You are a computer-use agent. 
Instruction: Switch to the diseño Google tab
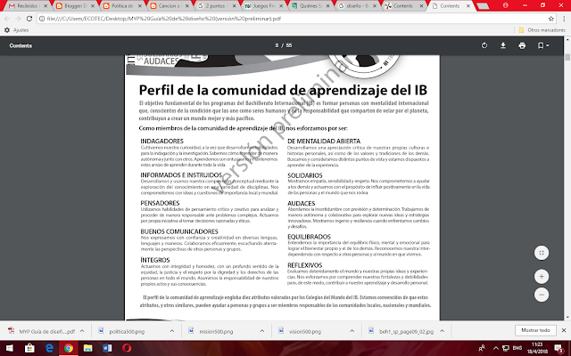357,6
